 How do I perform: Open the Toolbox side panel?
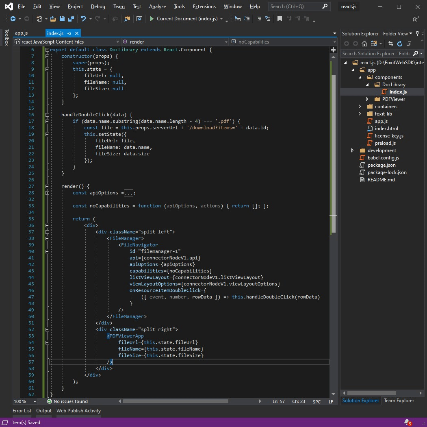click(7, 37)
